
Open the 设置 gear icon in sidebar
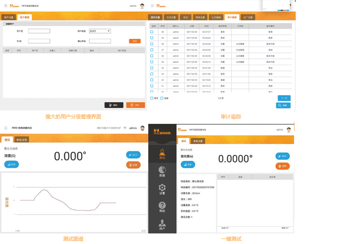click(162, 189)
